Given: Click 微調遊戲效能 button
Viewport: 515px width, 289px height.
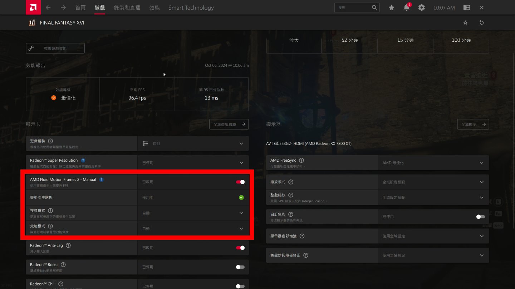Looking at the screenshot, I should tap(55, 48).
